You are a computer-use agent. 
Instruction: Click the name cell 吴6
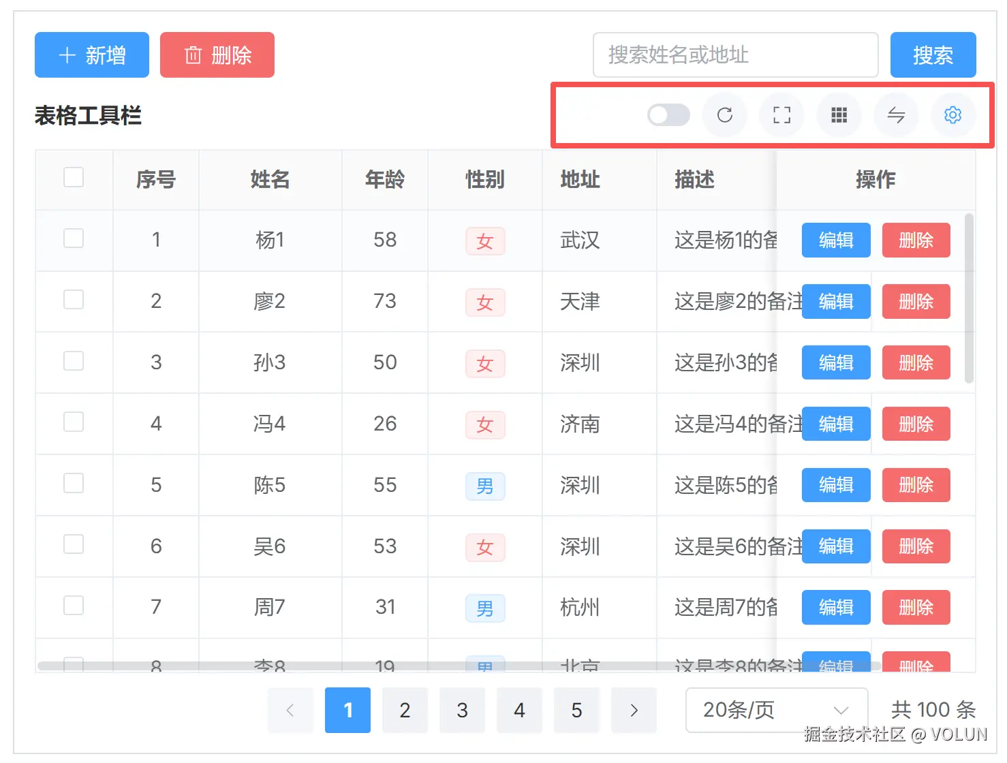(270, 546)
